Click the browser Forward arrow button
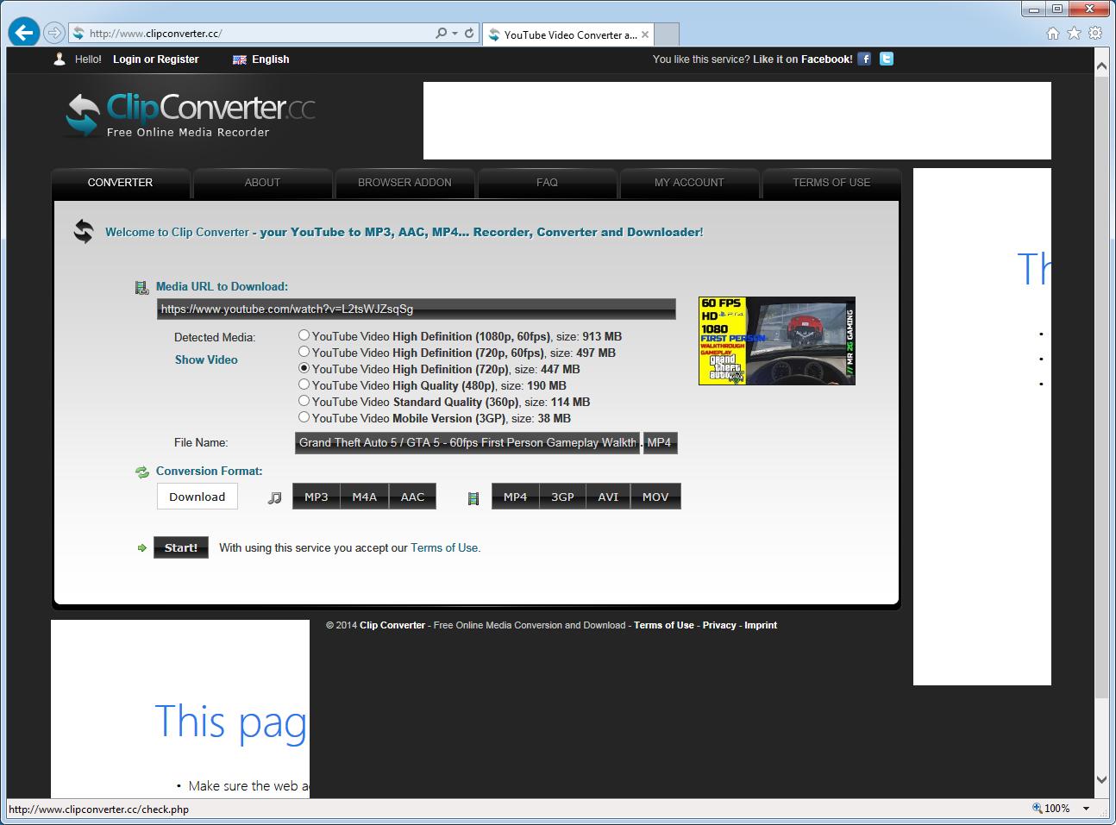Screen dimensions: 1116x825 click(54, 33)
